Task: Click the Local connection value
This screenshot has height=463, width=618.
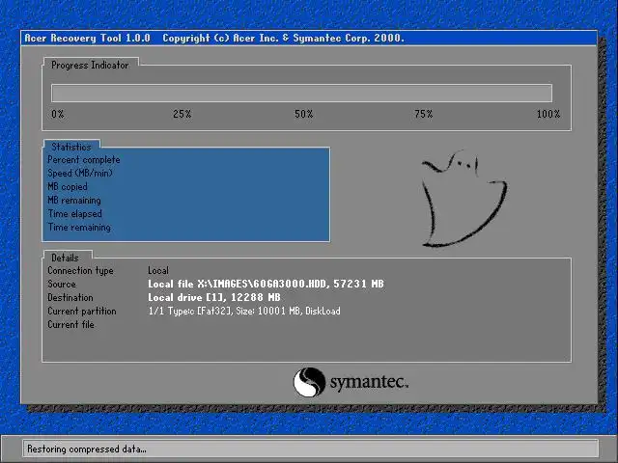Action: coord(158,270)
